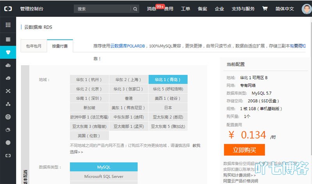Select region 英国 (伦敦)
Viewport: 312px width, 184px height.
pyautogui.click(x=89, y=136)
